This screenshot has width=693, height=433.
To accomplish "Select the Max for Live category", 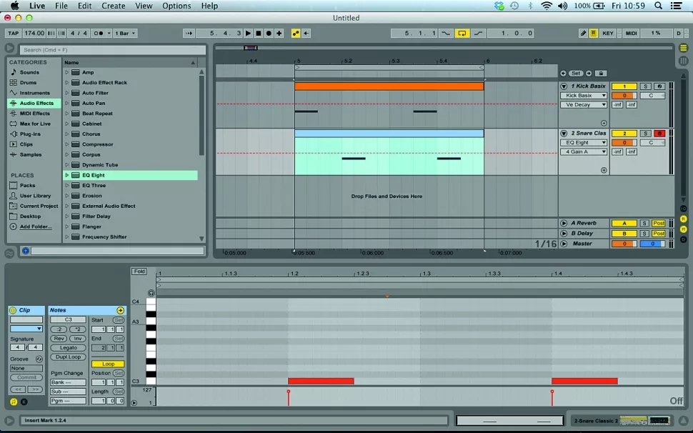I will [x=34, y=124].
